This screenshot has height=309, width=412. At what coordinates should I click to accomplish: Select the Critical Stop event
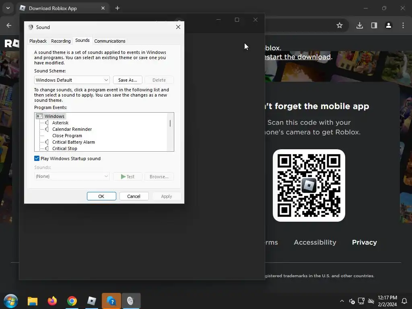pos(65,148)
